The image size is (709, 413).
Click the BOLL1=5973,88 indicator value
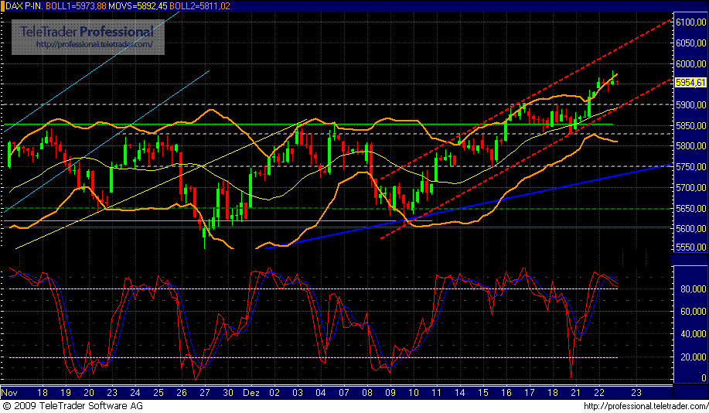[75, 6]
